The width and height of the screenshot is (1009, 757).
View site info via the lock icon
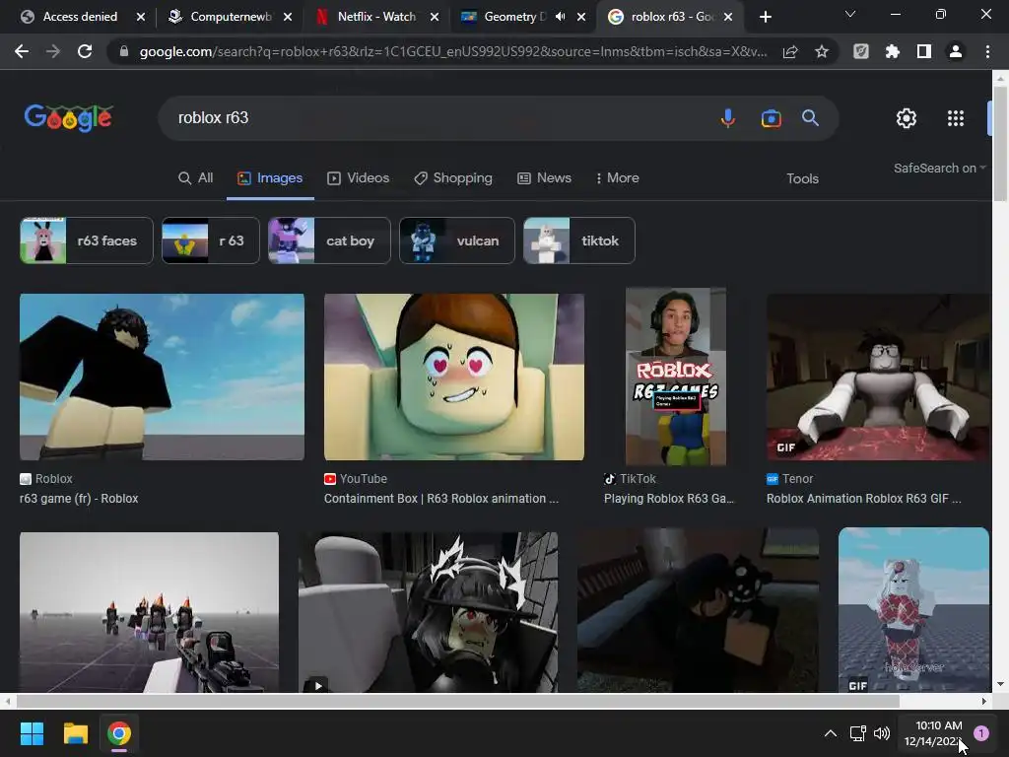pyautogui.click(x=124, y=51)
